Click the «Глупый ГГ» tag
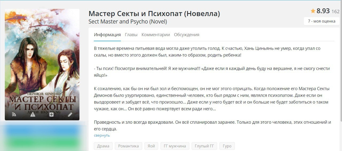 point(204,146)
